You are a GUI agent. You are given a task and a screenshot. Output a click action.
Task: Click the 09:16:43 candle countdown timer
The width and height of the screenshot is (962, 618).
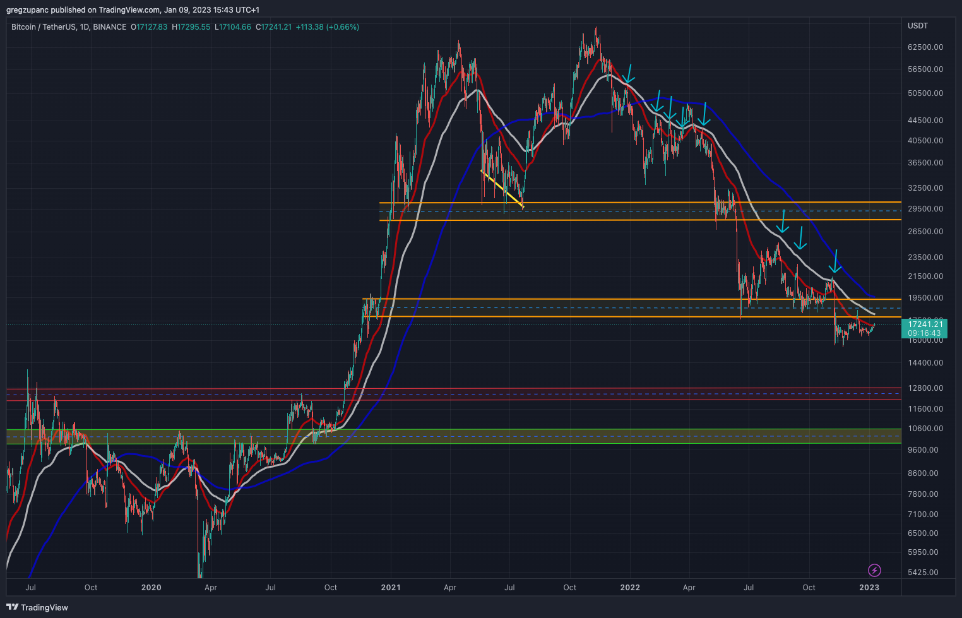925,333
